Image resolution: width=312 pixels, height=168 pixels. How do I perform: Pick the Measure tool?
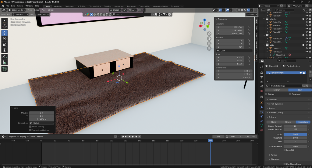5,62
